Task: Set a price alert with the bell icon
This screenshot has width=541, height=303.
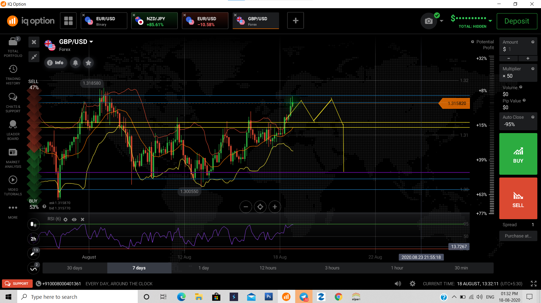Action: (x=76, y=63)
